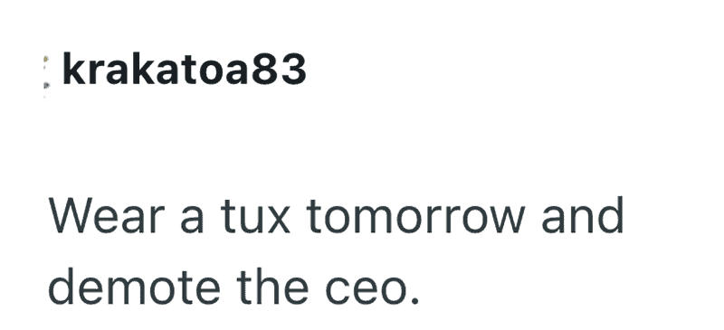Click the word "the" before ceo
This screenshot has height=330, width=724.
click(x=272, y=287)
